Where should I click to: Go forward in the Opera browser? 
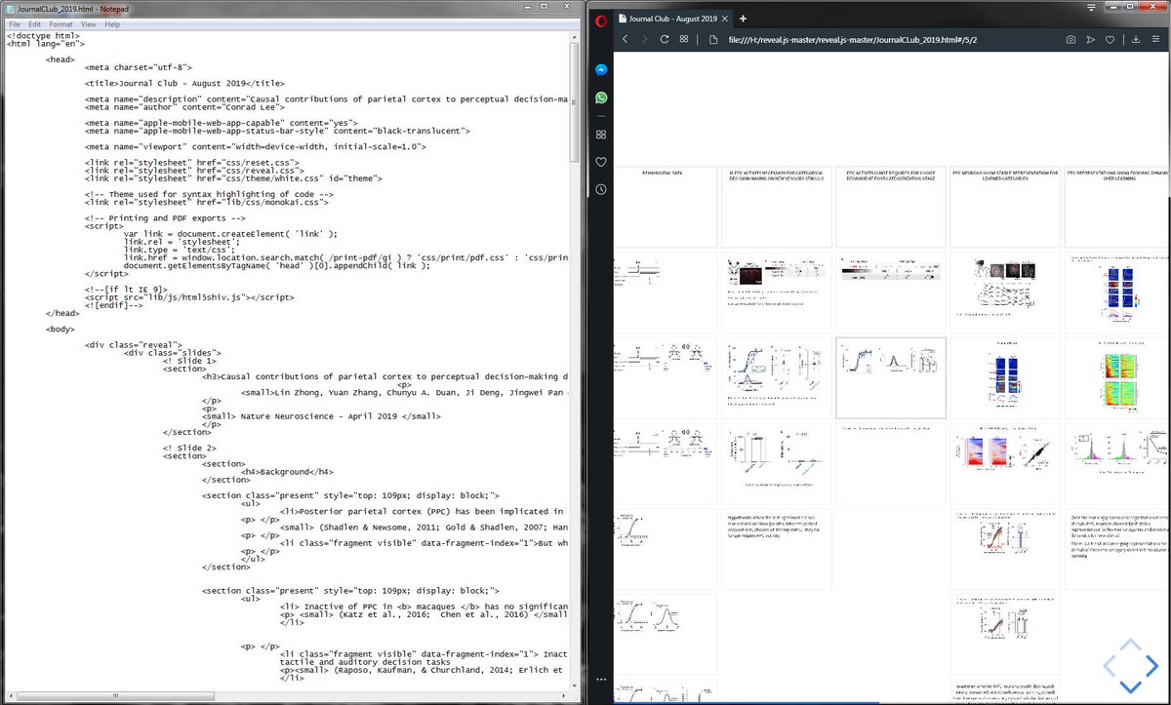tap(645, 40)
